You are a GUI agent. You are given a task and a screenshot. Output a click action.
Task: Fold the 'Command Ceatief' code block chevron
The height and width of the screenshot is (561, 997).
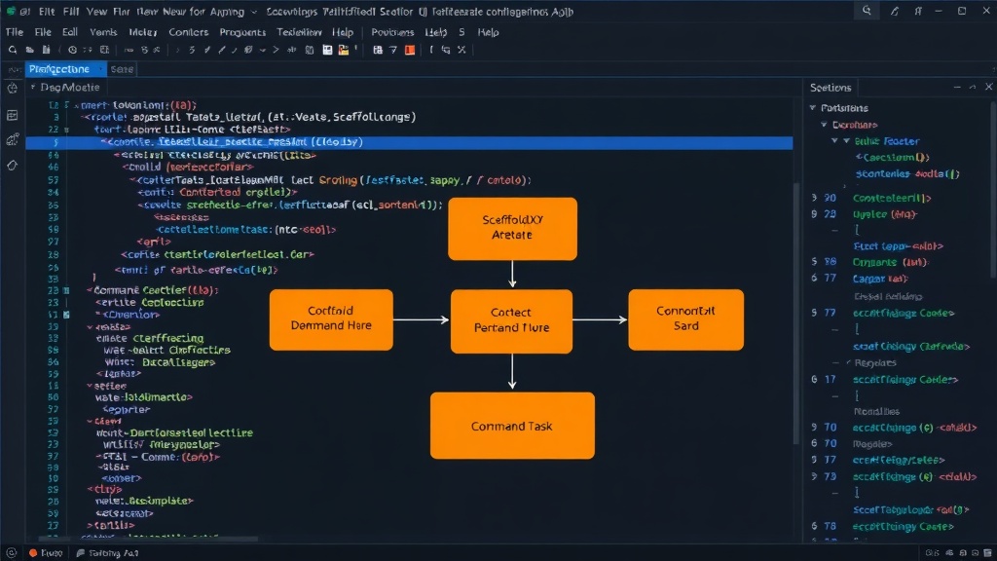point(90,290)
